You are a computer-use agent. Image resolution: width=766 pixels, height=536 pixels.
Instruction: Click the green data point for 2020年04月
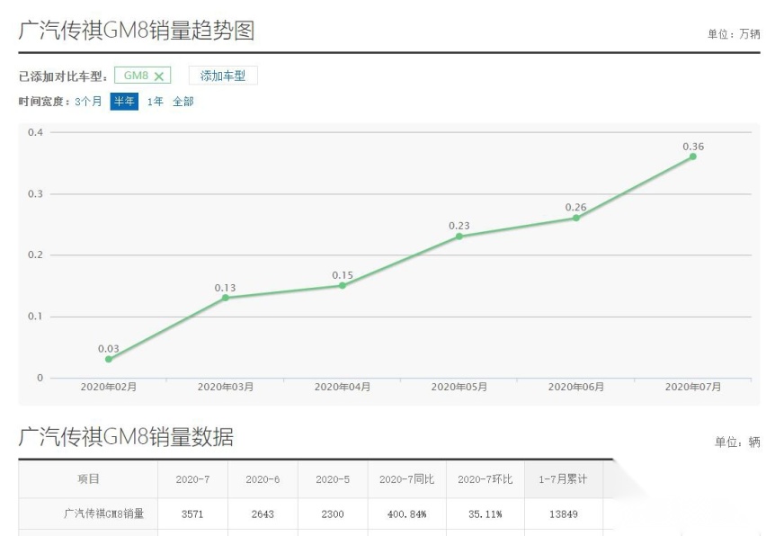click(x=343, y=285)
